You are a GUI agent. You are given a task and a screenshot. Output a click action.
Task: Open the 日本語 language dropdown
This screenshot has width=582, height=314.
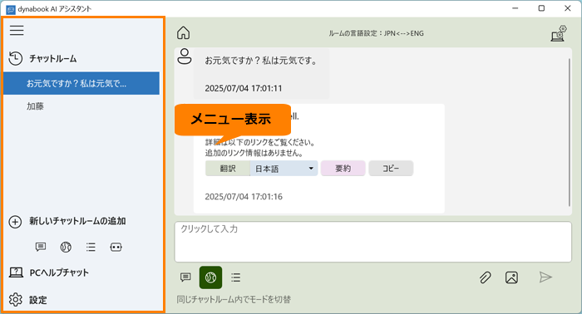pos(284,169)
